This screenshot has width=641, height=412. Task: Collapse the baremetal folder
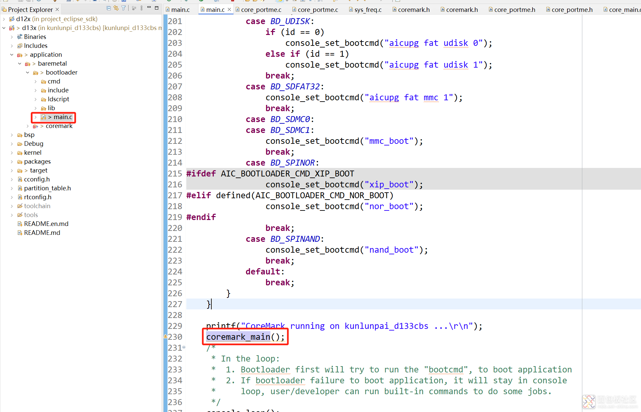(20, 64)
